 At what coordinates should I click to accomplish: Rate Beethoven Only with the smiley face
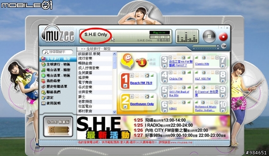tap(137, 96)
